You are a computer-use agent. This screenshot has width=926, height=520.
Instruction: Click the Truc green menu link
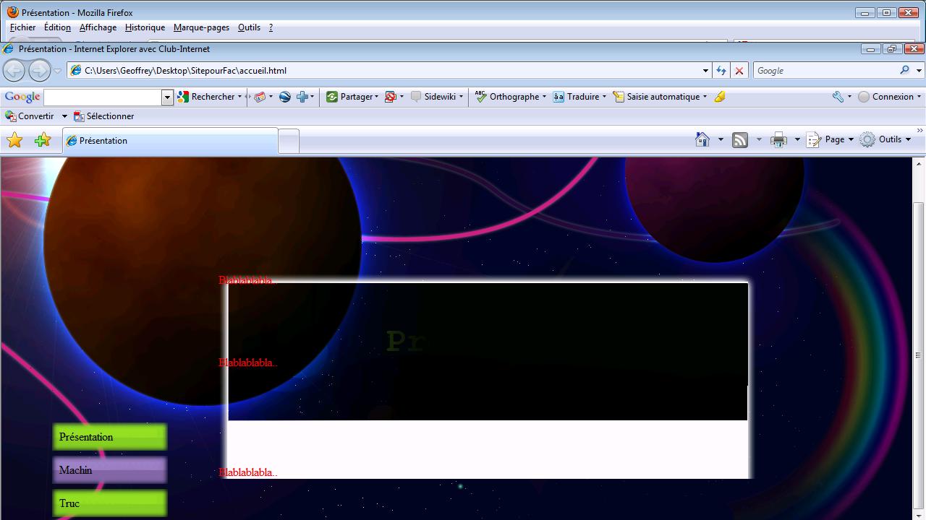point(109,503)
